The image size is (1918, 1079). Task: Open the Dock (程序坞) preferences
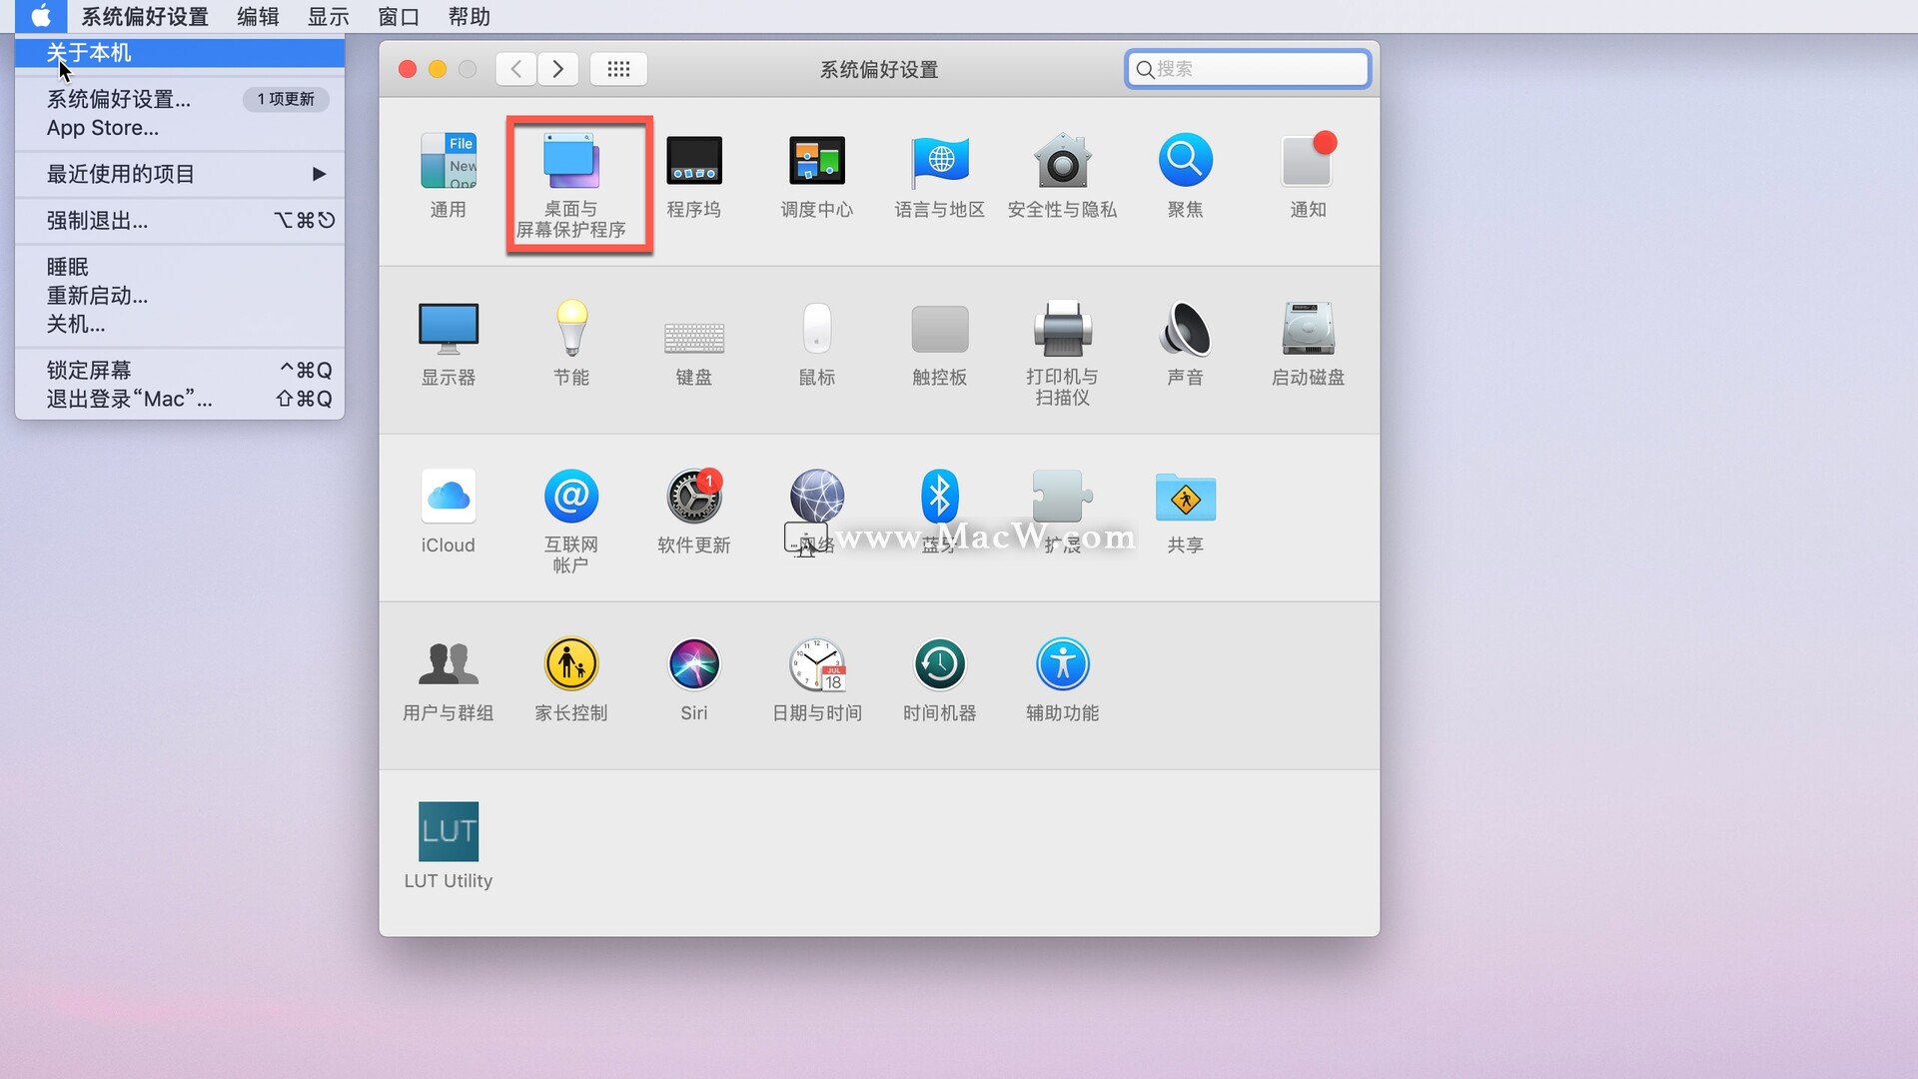(693, 162)
